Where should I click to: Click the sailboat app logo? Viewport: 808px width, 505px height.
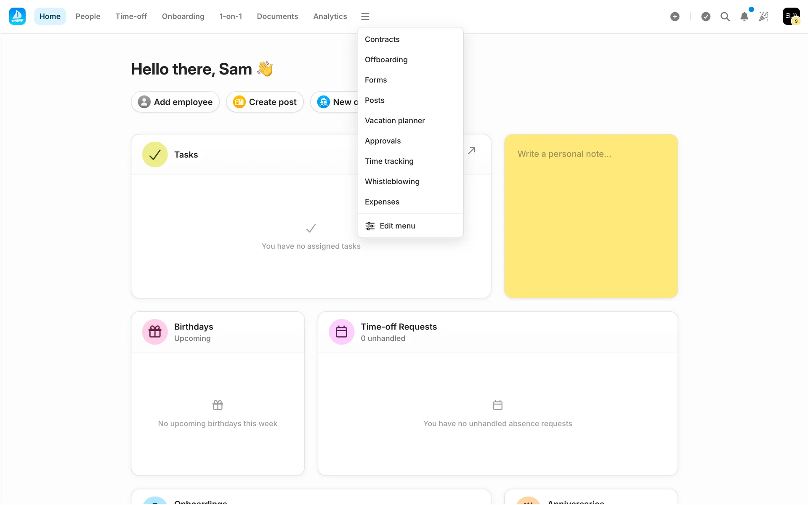pyautogui.click(x=17, y=16)
